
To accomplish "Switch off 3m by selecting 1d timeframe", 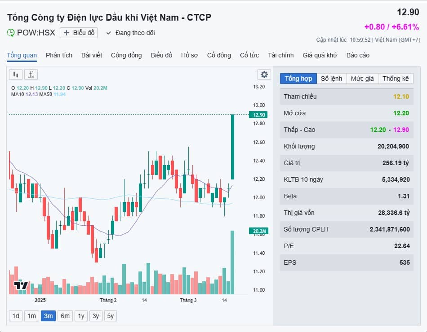I will 15,316.
